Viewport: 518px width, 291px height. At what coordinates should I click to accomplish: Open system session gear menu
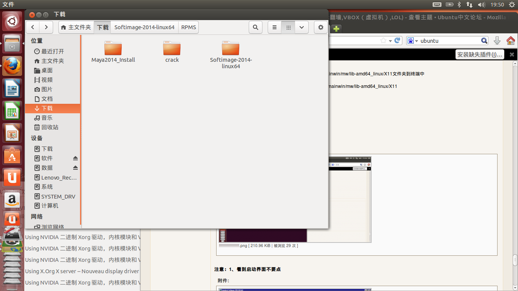(x=512, y=5)
